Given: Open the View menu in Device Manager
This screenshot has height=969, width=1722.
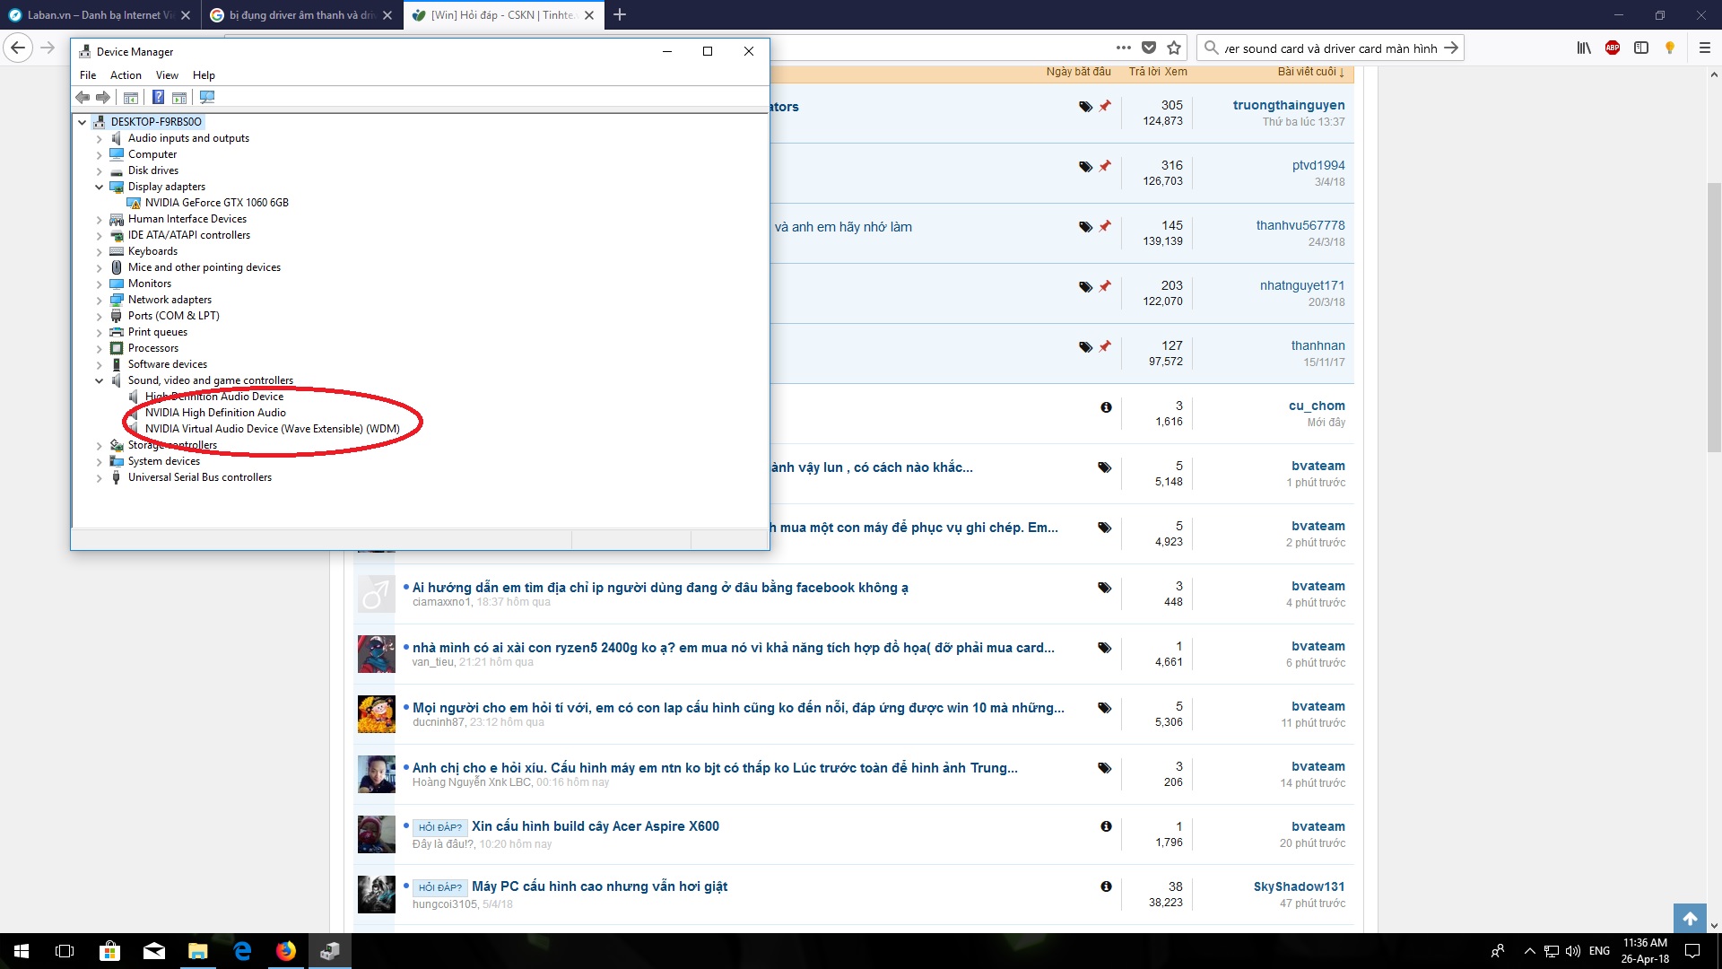Looking at the screenshot, I should [167, 75].
